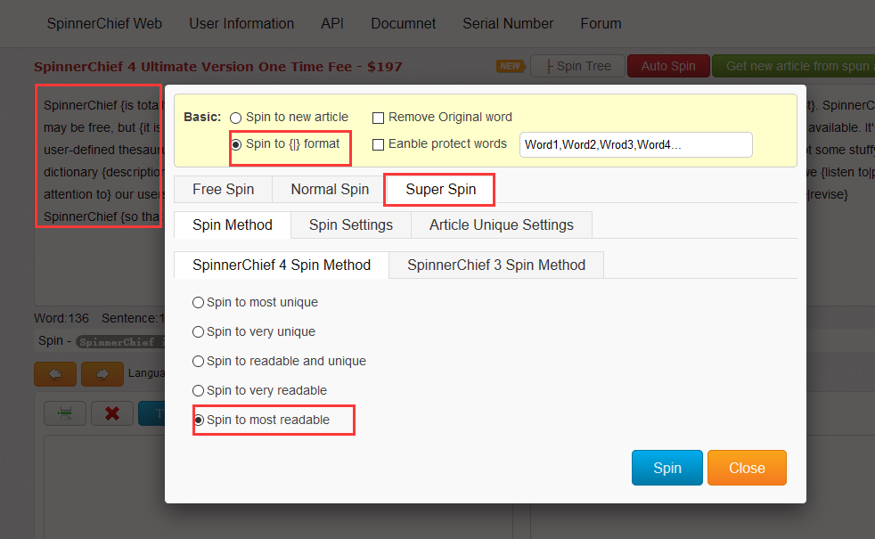Image resolution: width=875 pixels, height=539 pixels.
Task: Open the Spin Settings tab
Action: click(351, 225)
